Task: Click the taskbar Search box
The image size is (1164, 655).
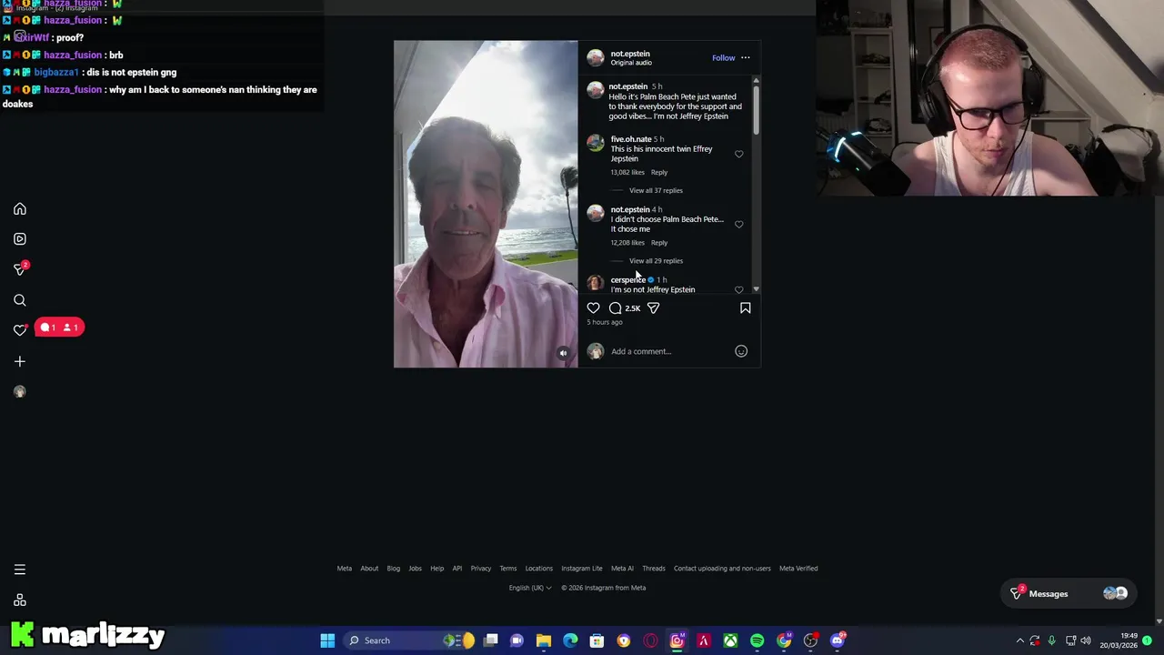Action: coord(407,640)
